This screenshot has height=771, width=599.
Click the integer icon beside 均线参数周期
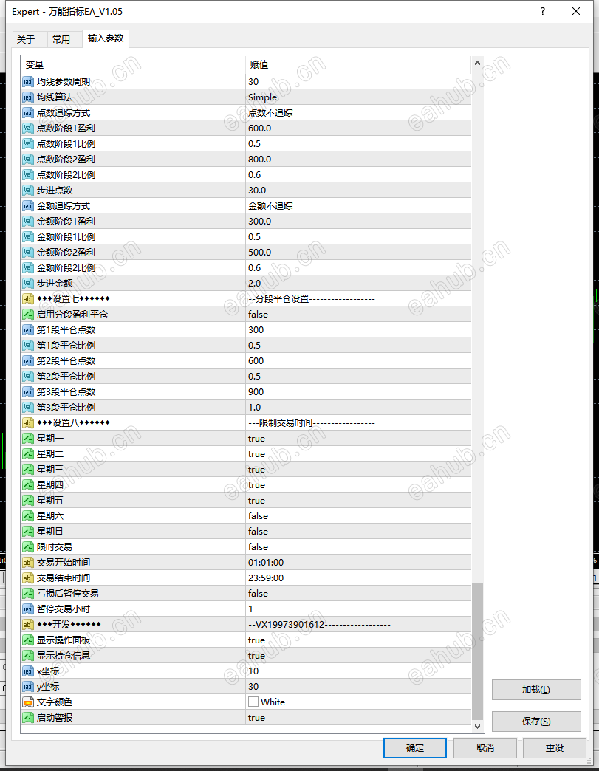click(x=28, y=82)
